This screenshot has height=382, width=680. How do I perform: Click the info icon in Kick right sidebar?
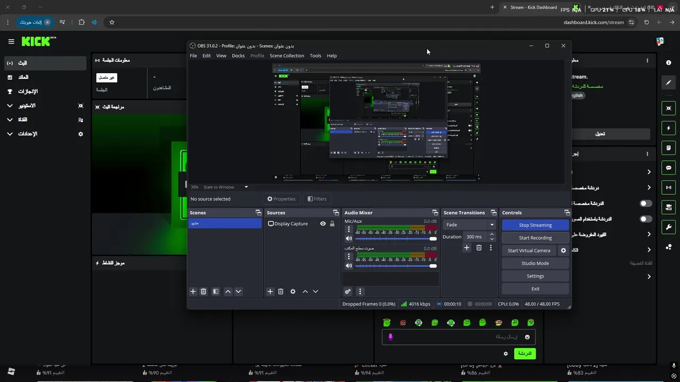(668, 63)
